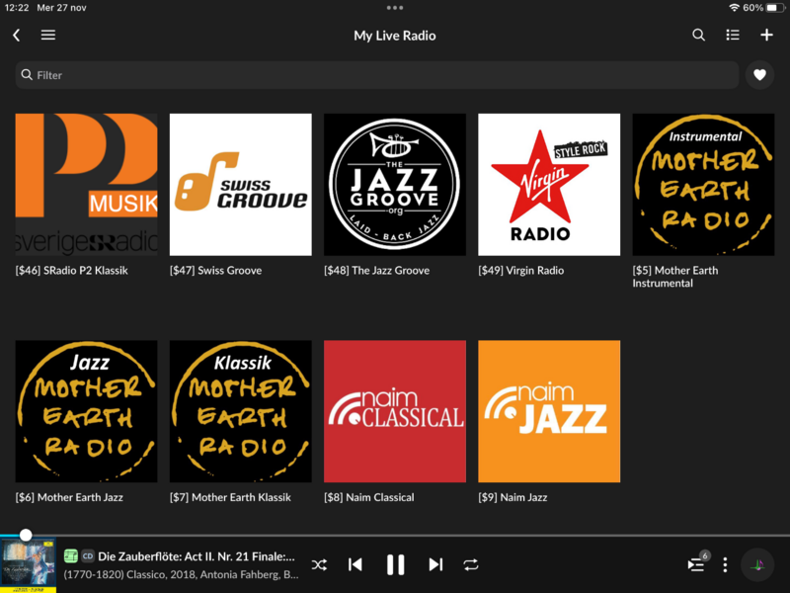This screenshot has height=593, width=790.
Task: Open The Jazz Groove station label
Action: tap(376, 271)
